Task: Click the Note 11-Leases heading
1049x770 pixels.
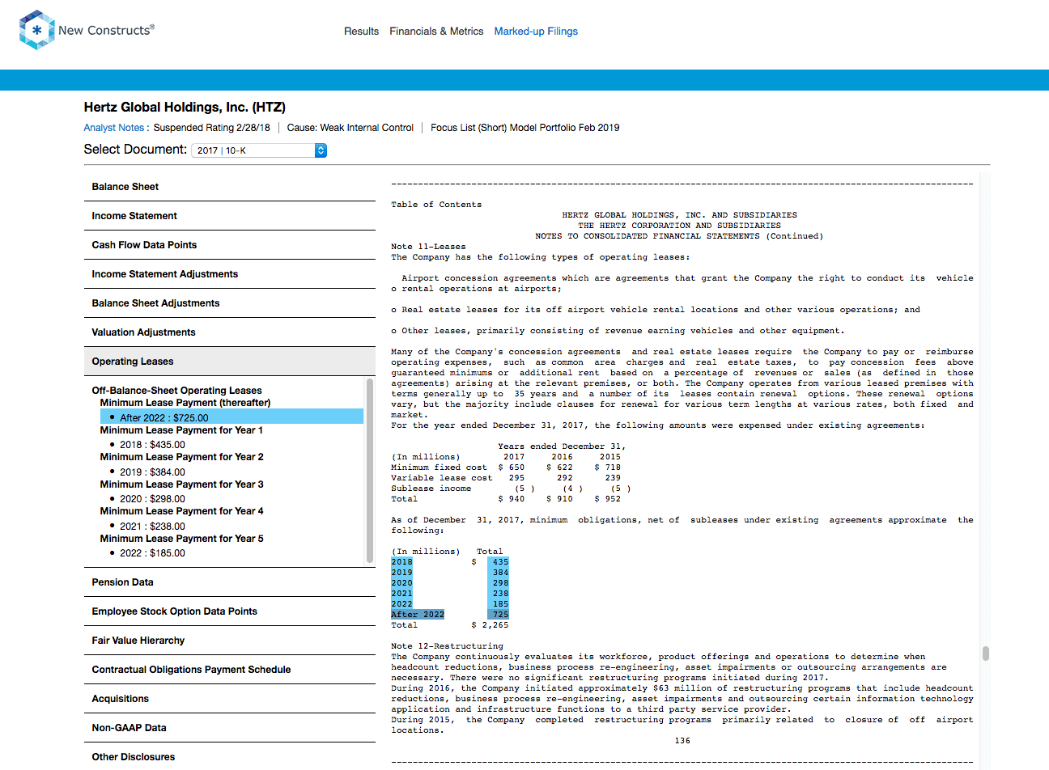Action: [x=428, y=247]
